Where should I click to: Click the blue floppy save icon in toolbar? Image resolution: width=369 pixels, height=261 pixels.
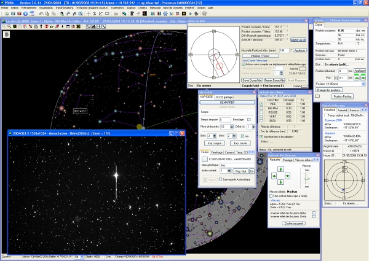13,14
